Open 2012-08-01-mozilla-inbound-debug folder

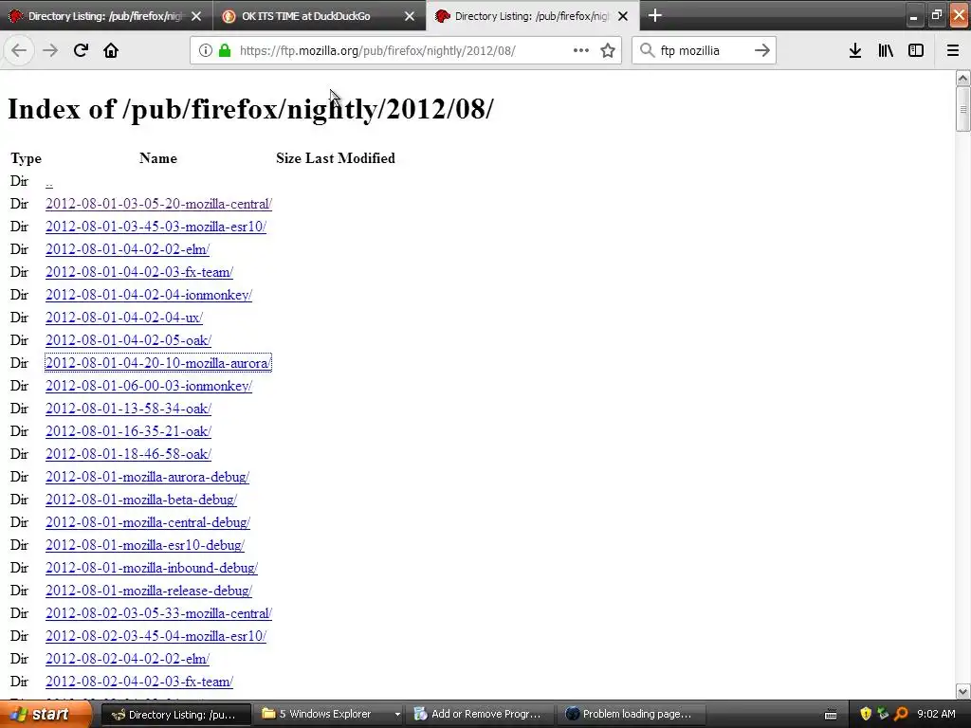pyautogui.click(x=151, y=569)
